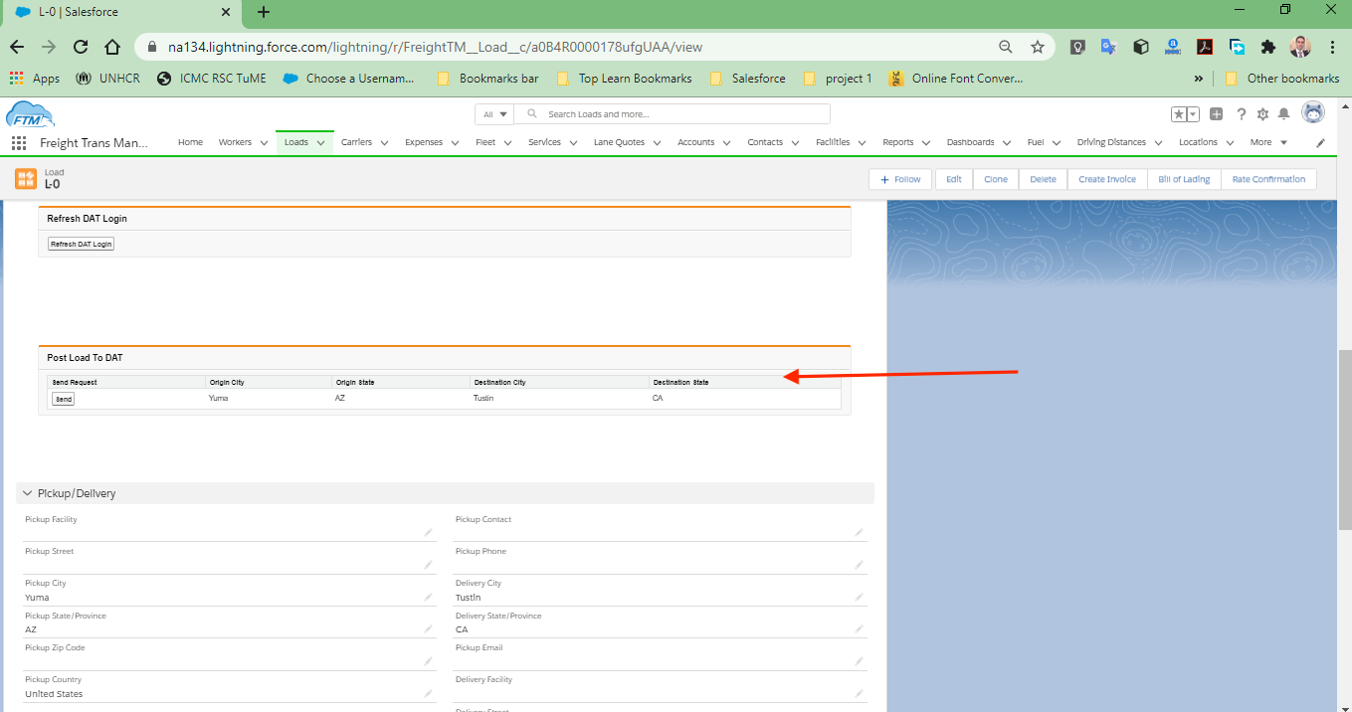Expand the Loads tab dropdown chevron

click(x=321, y=143)
